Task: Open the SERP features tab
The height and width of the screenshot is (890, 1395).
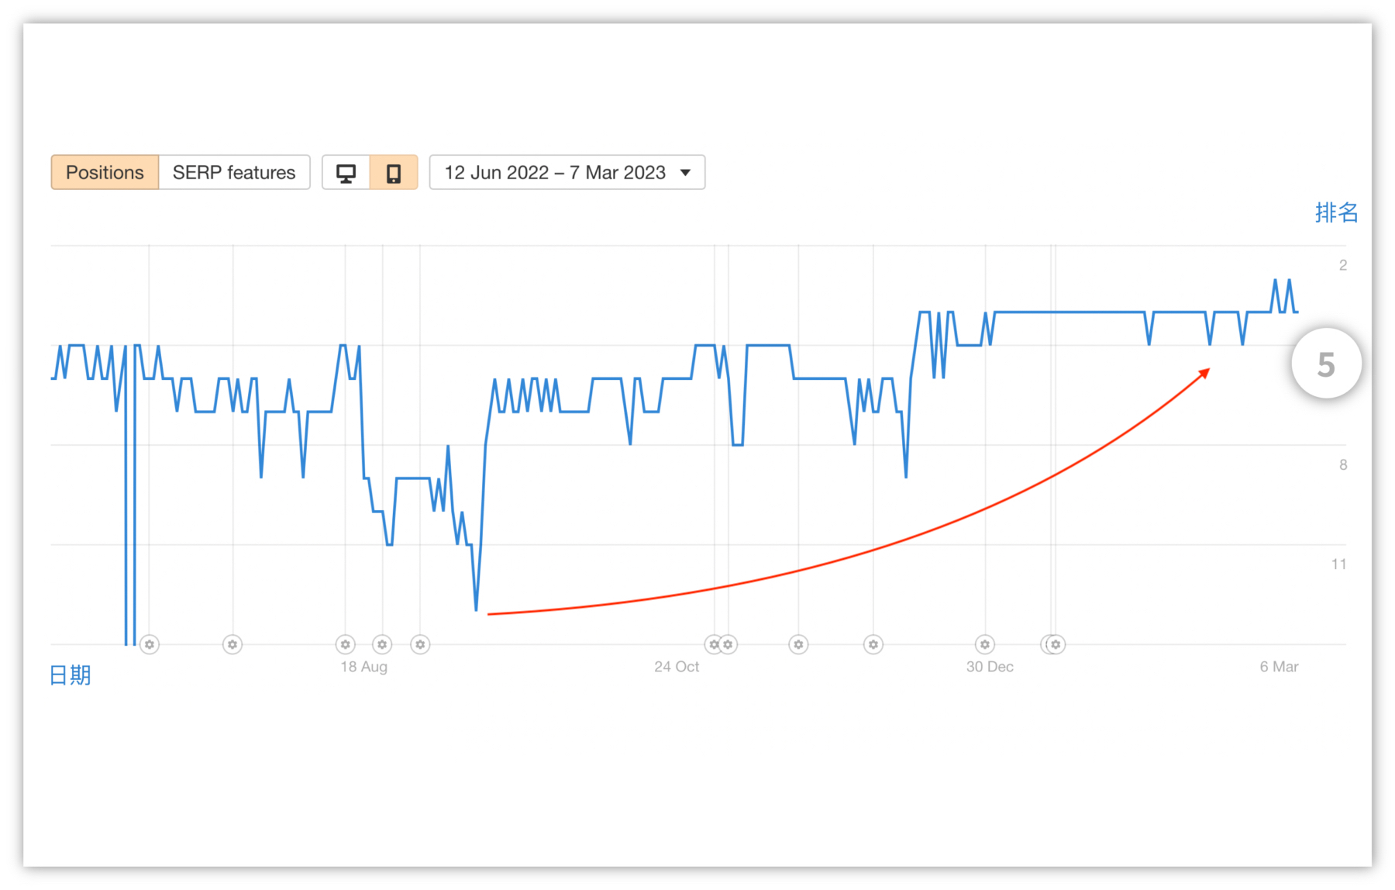Action: click(234, 172)
